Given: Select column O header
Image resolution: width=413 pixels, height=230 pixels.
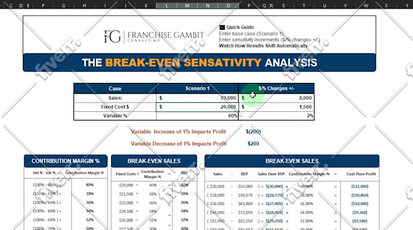Looking at the screenshot, I should (228, 5).
